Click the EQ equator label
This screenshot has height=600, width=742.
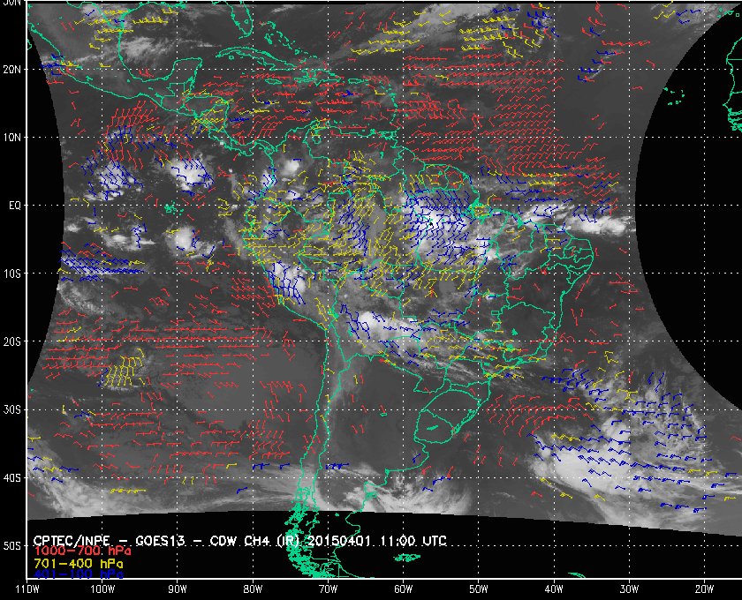15,206
